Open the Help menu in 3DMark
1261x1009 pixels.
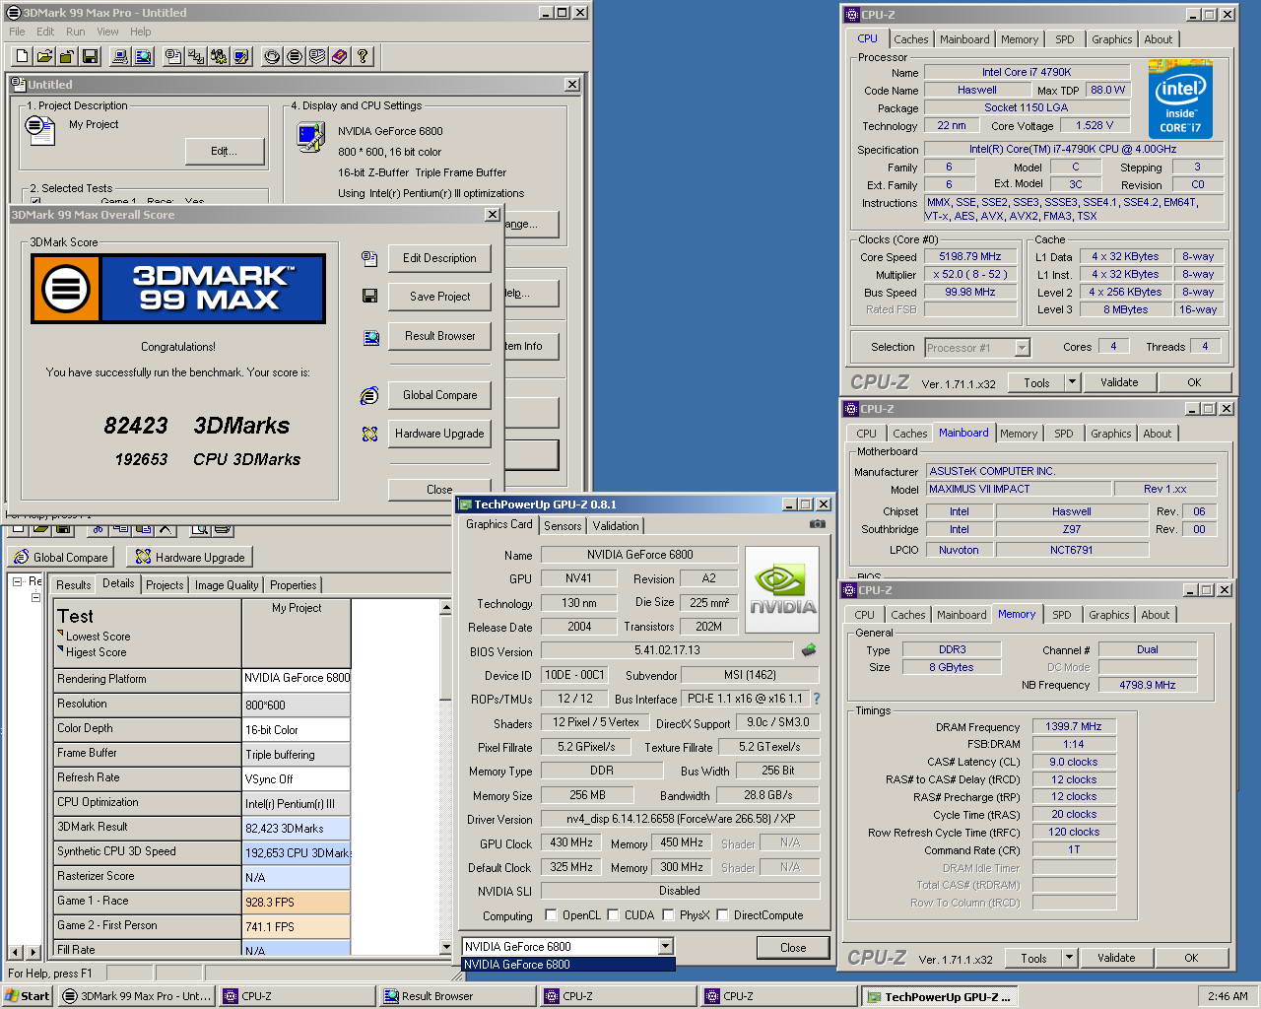pos(141,32)
